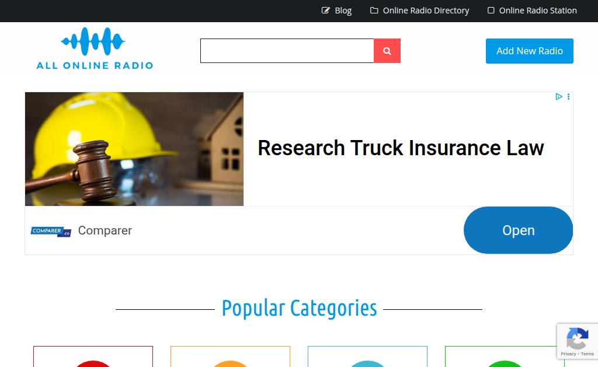Click the Popular Categories heading

(299, 308)
